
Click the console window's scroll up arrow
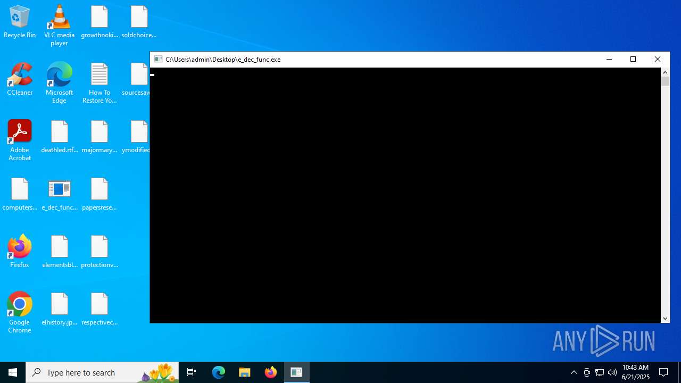tap(665, 72)
